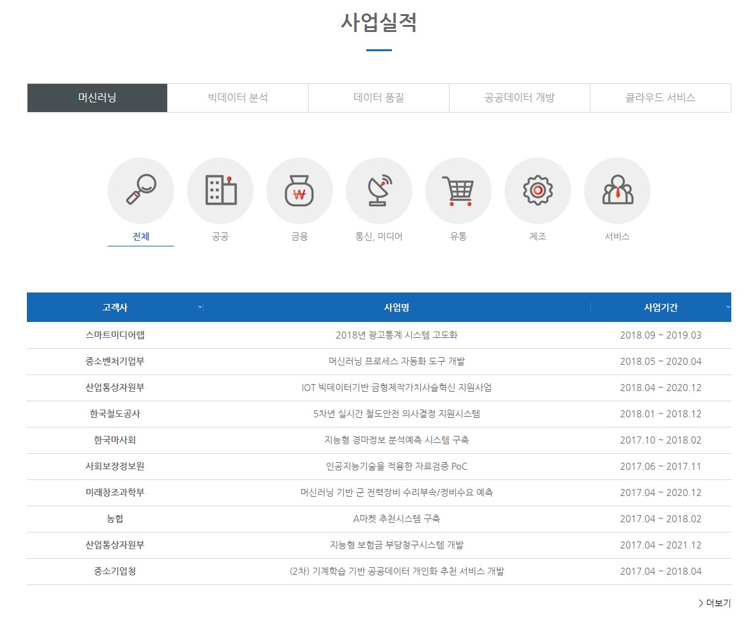This screenshot has width=746, height=617.
Task: Click project 지능형 경마정보 분석예측 시스템 구축
Action: [x=397, y=440]
